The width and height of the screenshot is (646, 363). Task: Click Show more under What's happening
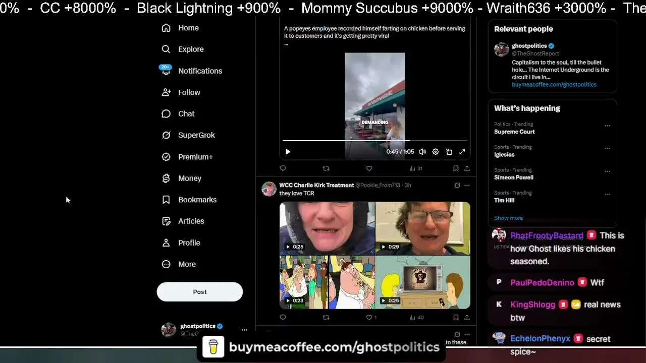coord(508,218)
